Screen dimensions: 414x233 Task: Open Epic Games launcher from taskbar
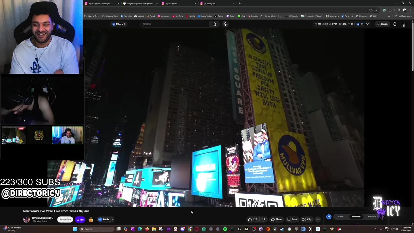[296, 229]
